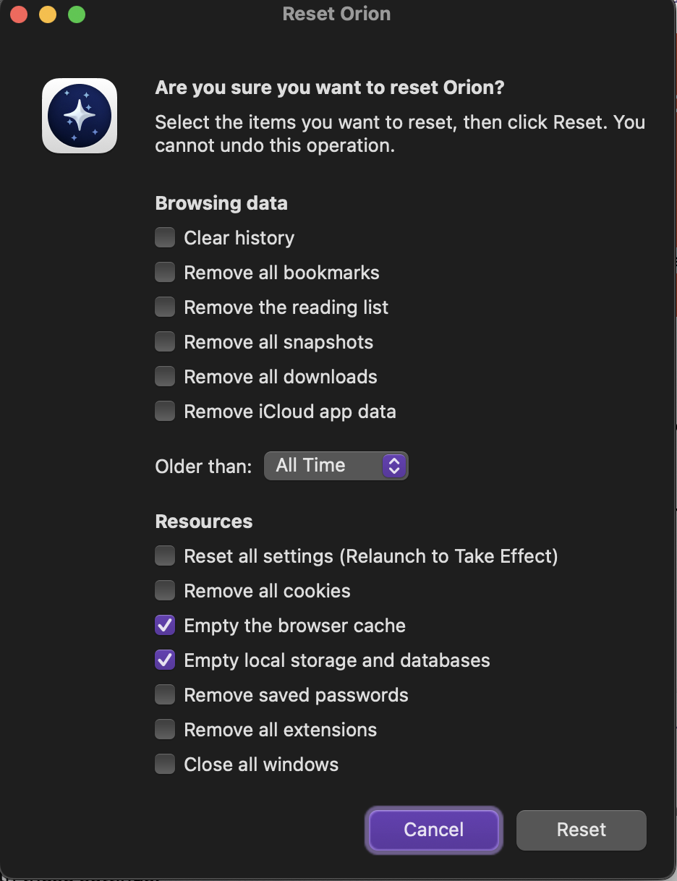This screenshot has width=677, height=881.
Task: Check Reset all settings option
Action: [165, 556]
